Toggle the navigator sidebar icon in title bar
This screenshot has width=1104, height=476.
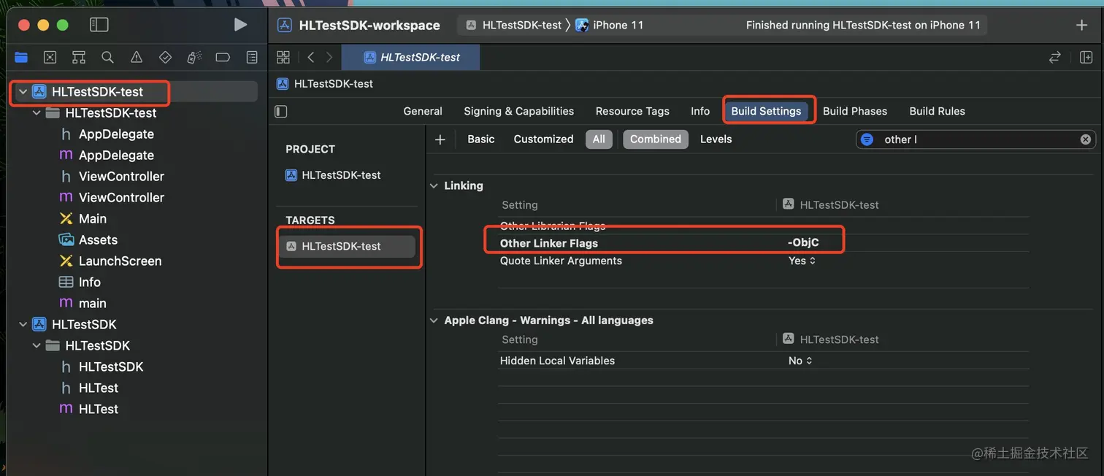tap(99, 25)
